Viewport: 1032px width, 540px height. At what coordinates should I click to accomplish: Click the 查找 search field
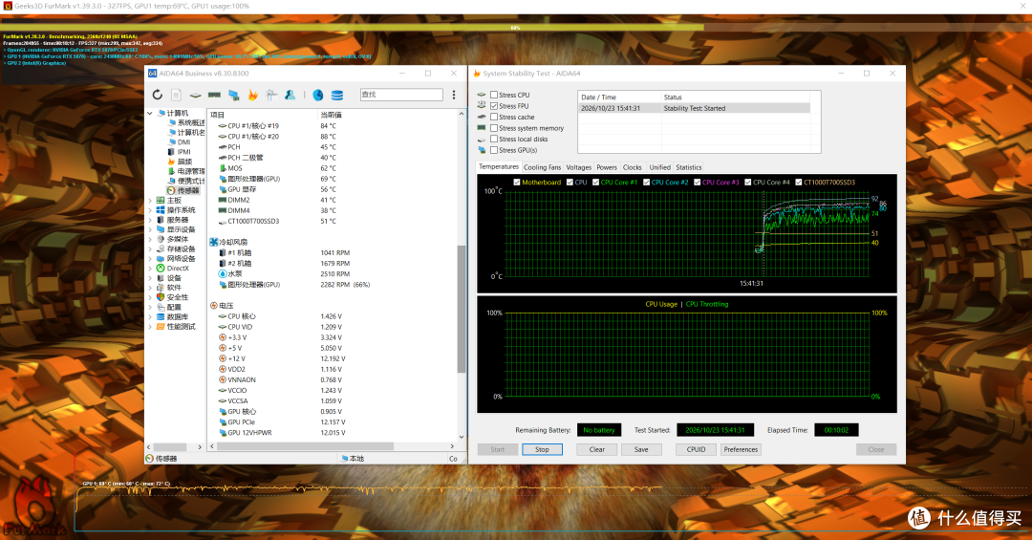pyautogui.click(x=401, y=95)
